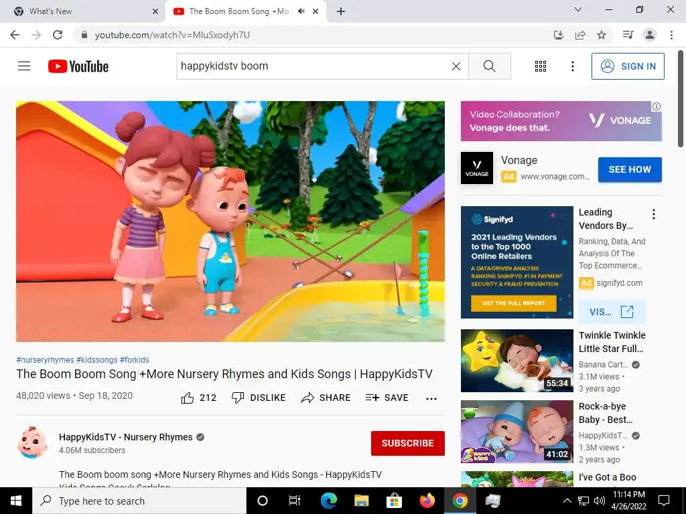The image size is (686, 514).
Task: Open the Chrome profile avatar
Action: (x=650, y=35)
